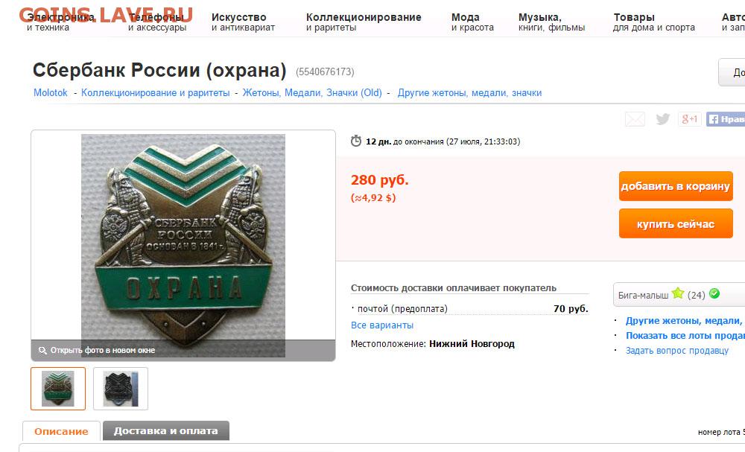Switch to 'Описание' tab

[61, 432]
